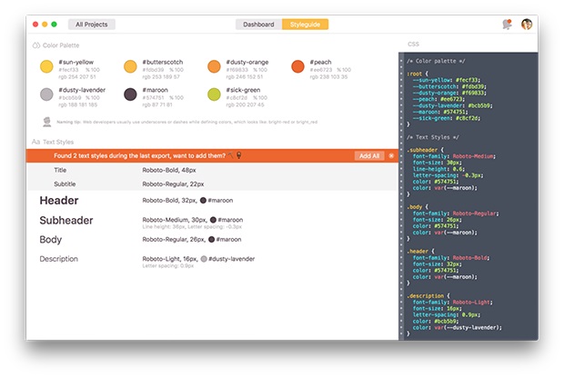Open the notifications bell icon

507,25
